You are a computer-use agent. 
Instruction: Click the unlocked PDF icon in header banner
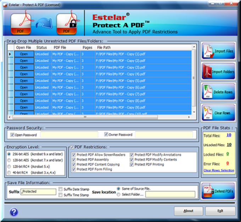point(21,23)
